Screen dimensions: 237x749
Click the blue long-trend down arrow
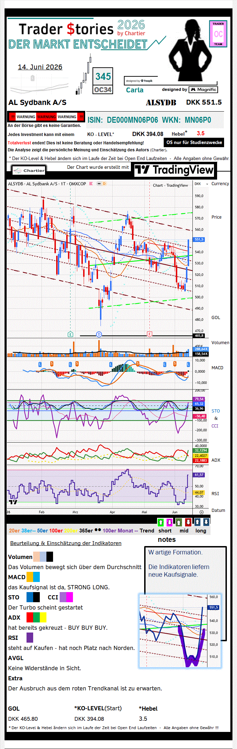pos(206,522)
